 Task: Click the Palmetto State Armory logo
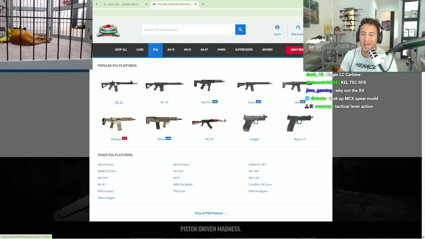pyautogui.click(x=108, y=30)
